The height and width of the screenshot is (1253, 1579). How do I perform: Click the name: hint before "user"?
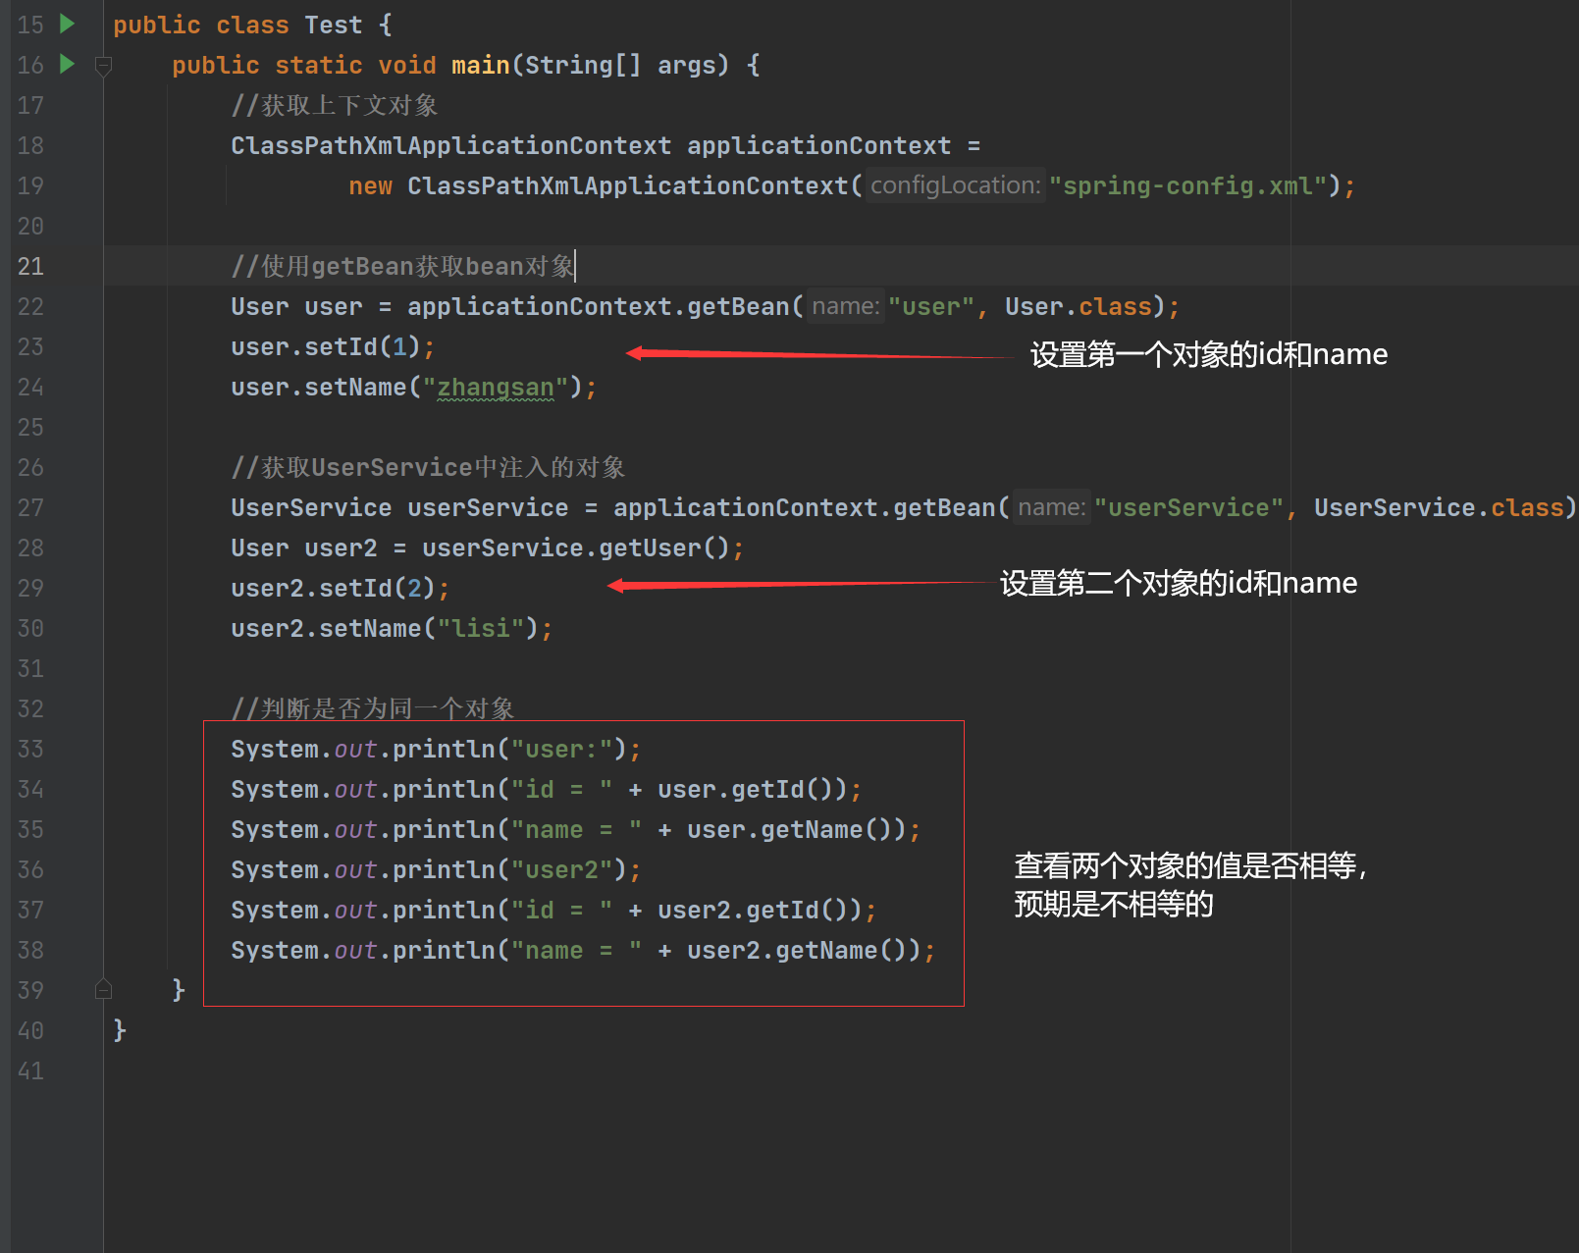point(845,306)
